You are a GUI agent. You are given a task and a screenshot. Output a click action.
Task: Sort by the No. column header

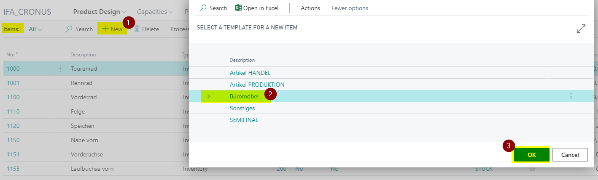(12, 55)
